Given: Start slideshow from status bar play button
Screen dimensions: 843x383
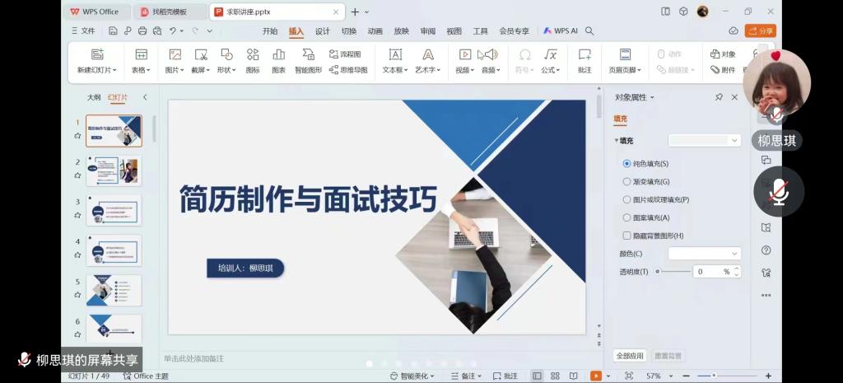Looking at the screenshot, I should 595,376.
